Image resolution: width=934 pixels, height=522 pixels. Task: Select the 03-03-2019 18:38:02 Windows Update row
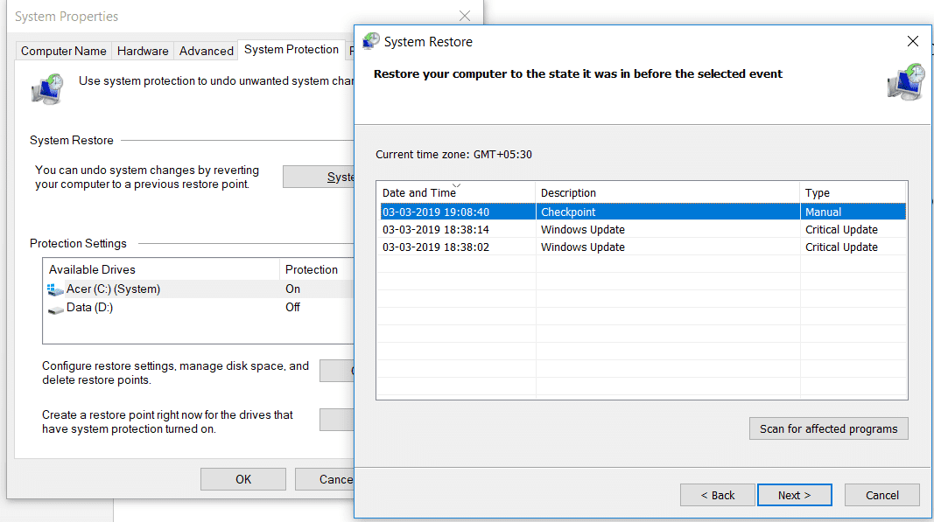643,247
